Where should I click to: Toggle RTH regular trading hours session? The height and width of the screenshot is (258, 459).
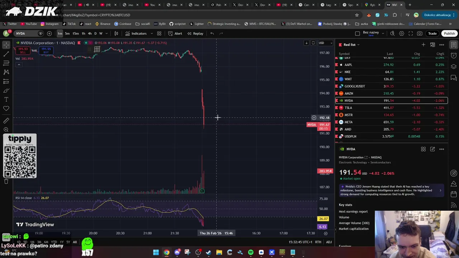[318, 242]
